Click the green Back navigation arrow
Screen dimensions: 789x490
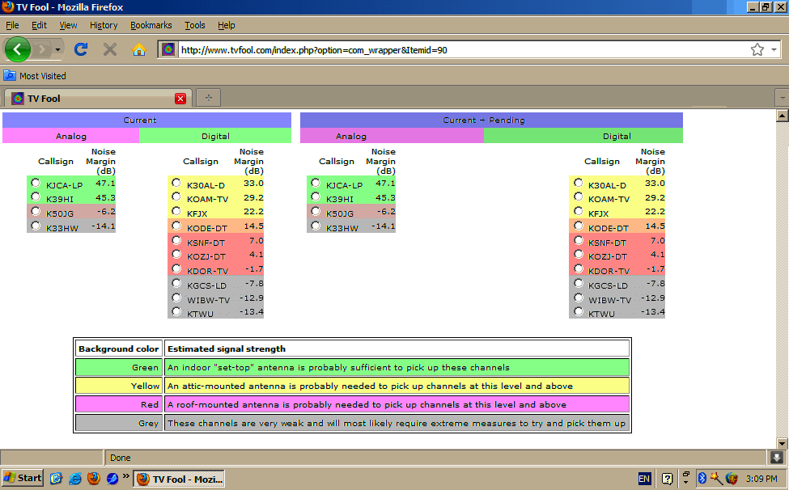[17, 49]
